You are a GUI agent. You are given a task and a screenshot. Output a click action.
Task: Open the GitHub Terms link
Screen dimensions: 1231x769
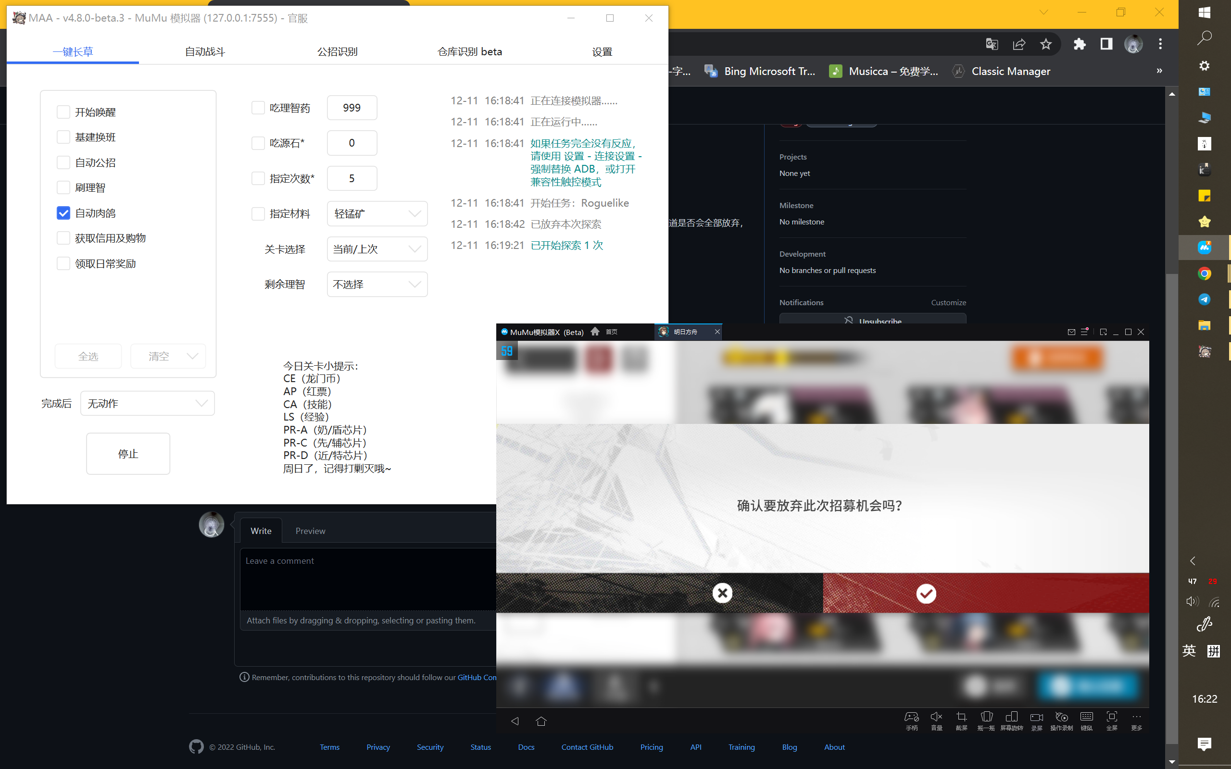329,746
